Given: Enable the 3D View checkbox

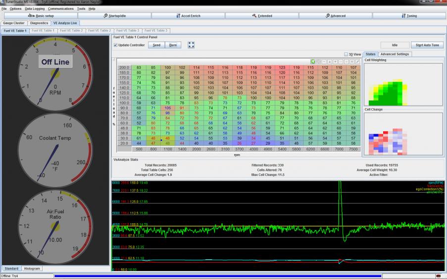Looking at the screenshot, I should click(346, 54).
